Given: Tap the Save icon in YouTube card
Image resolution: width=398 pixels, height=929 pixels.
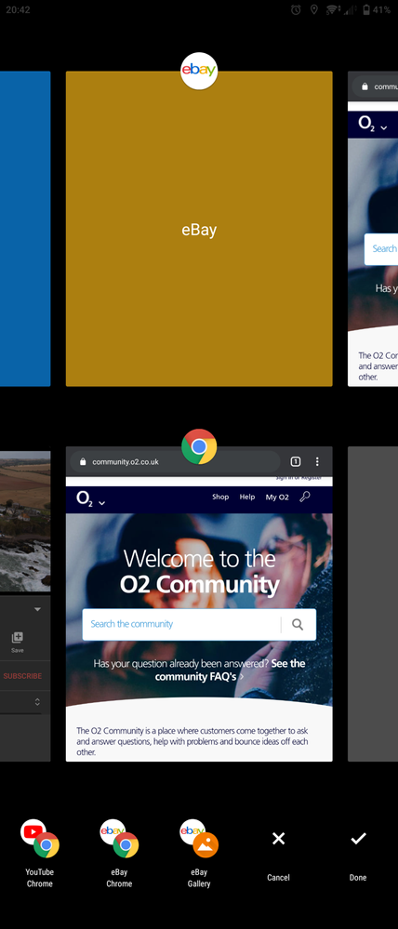Looking at the screenshot, I should pyautogui.click(x=17, y=641).
